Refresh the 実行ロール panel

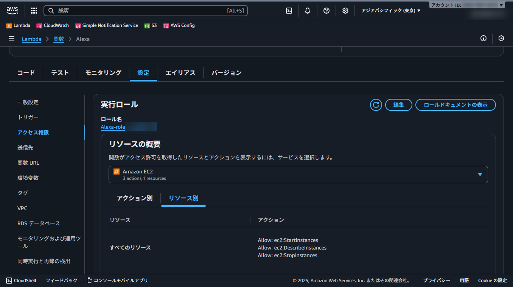point(376,105)
